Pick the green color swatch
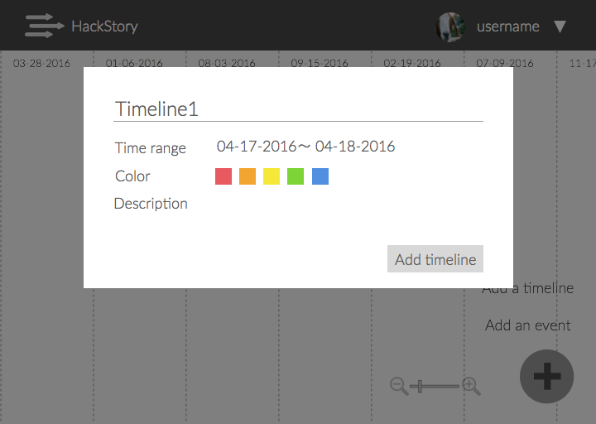 (296, 176)
